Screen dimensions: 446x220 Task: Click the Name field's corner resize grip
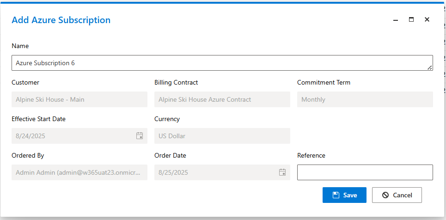pos(430,68)
